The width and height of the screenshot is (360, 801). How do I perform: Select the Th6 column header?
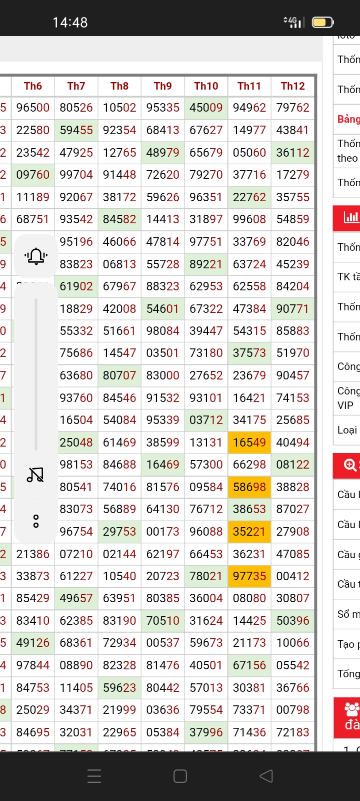(x=33, y=86)
